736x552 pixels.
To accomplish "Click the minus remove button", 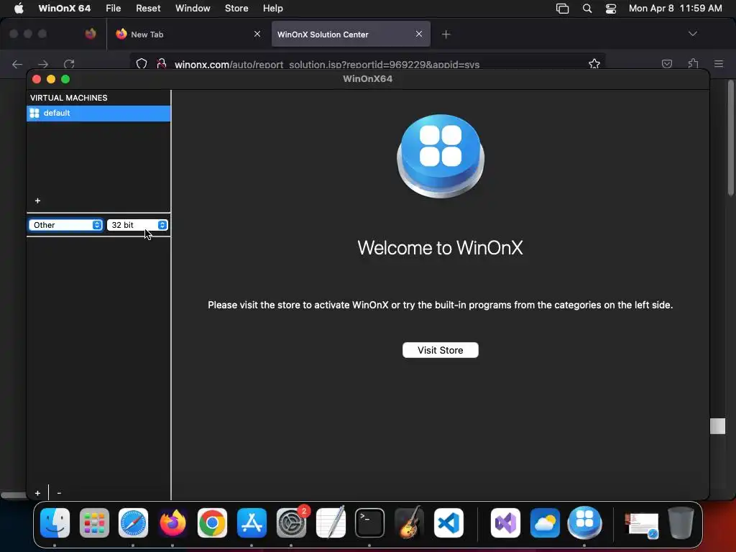I will [59, 493].
